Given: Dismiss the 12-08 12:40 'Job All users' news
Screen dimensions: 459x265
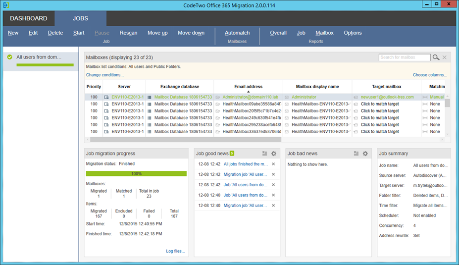Looking at the screenshot, I should [x=273, y=195].
